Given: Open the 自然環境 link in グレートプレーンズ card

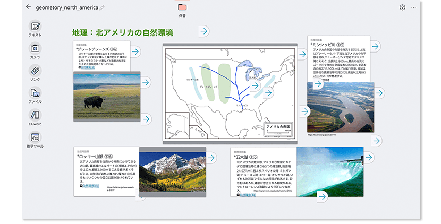Looking at the screenshot, I should (x=88, y=68).
